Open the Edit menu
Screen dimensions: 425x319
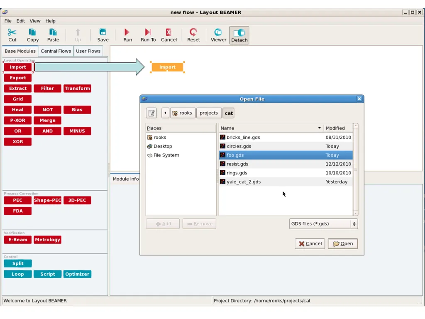pos(20,21)
